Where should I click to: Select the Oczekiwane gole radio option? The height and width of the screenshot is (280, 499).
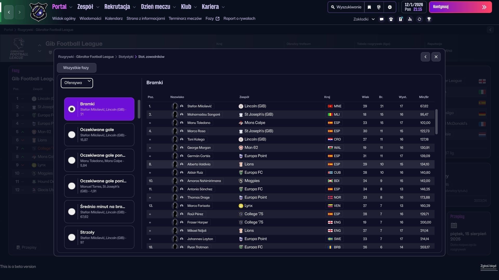click(72, 135)
